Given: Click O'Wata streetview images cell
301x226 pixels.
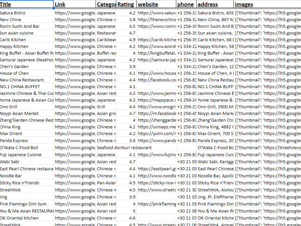Looking at the screenshot, I should [267, 148].
